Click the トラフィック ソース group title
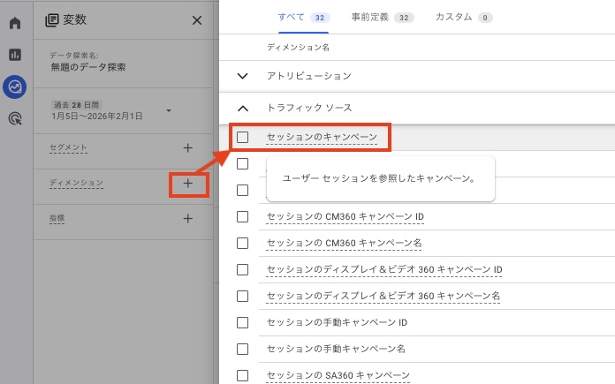The height and width of the screenshot is (384, 615). coord(309,108)
